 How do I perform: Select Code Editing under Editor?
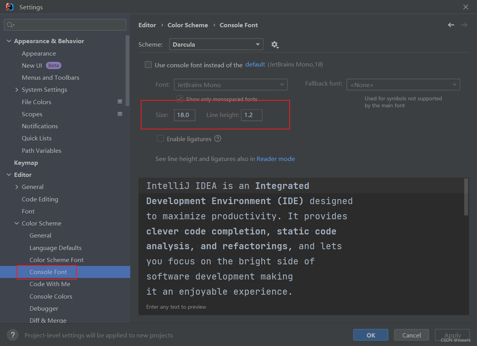pyautogui.click(x=40, y=199)
